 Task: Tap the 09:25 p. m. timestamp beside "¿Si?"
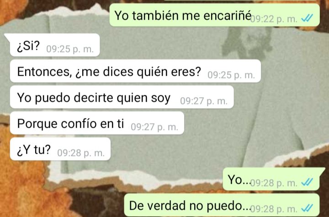pyautogui.click(x=70, y=49)
